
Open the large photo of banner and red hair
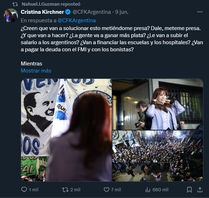(x=66, y=130)
